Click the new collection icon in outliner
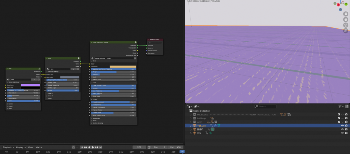Screen dimensions: 350x154 [346, 107]
